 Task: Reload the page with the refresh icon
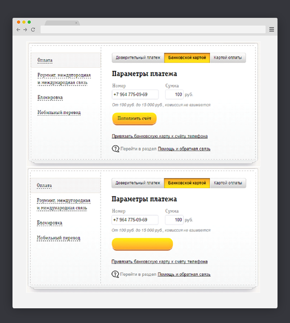pyautogui.click(x=33, y=30)
